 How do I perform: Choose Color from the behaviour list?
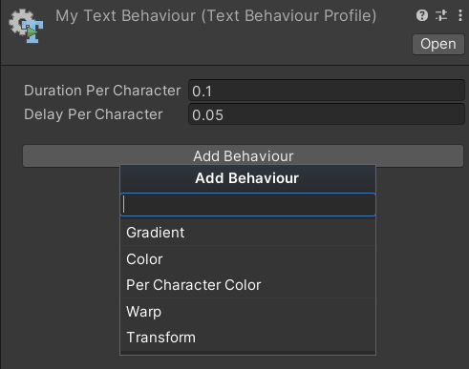click(247, 259)
